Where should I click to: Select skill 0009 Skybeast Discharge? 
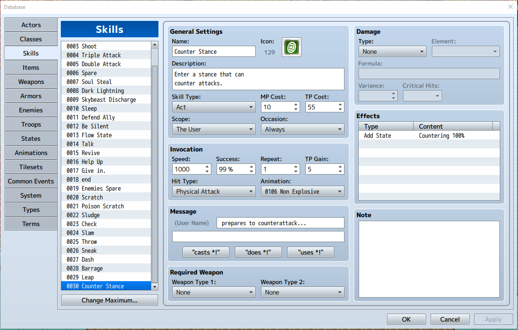click(106, 99)
